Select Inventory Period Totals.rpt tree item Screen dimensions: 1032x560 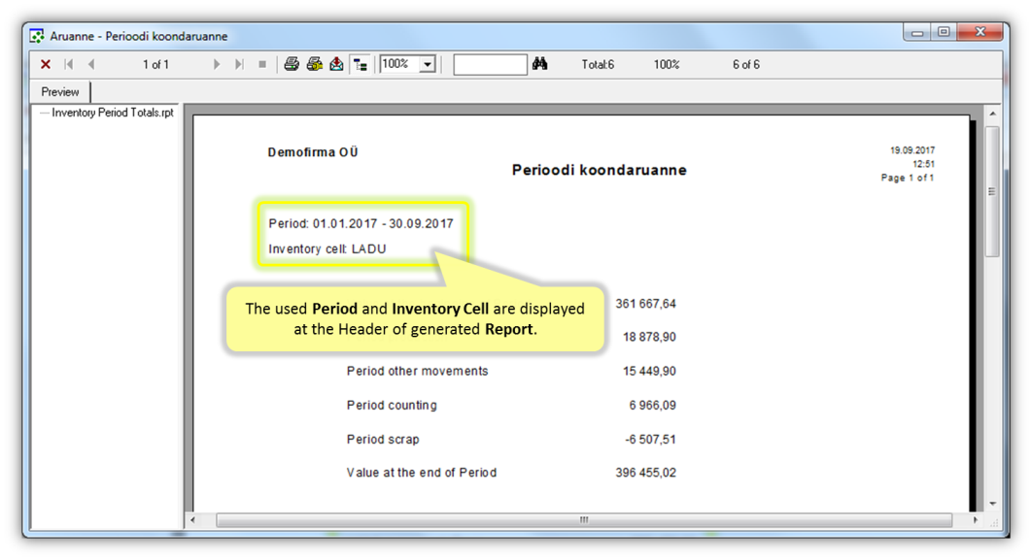(x=113, y=113)
